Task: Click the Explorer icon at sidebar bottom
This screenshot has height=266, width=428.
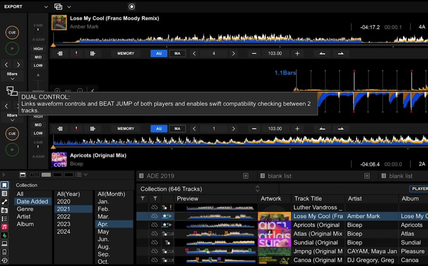Action: click(x=4, y=243)
